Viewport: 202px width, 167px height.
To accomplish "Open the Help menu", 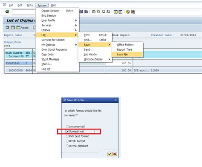I will tap(54, 5).
